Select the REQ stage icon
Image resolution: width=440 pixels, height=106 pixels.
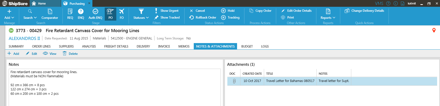(70, 11)
